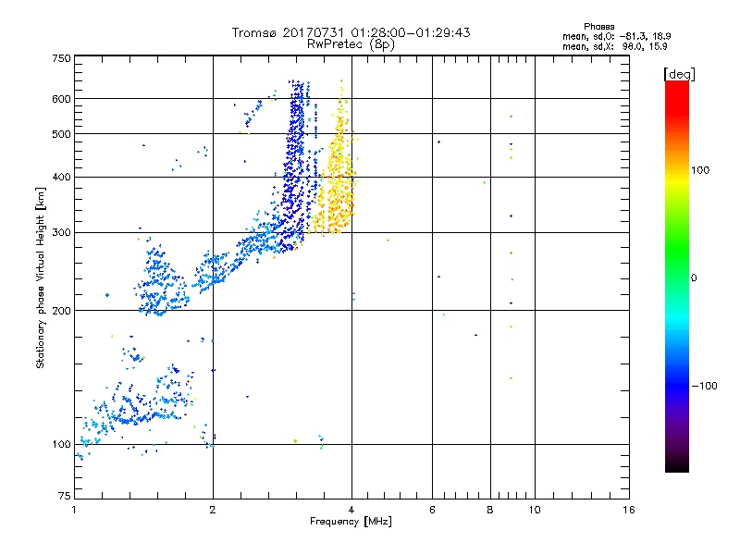Click the y-axis tick label '500'
The image size is (740, 555).
pyautogui.click(x=61, y=134)
